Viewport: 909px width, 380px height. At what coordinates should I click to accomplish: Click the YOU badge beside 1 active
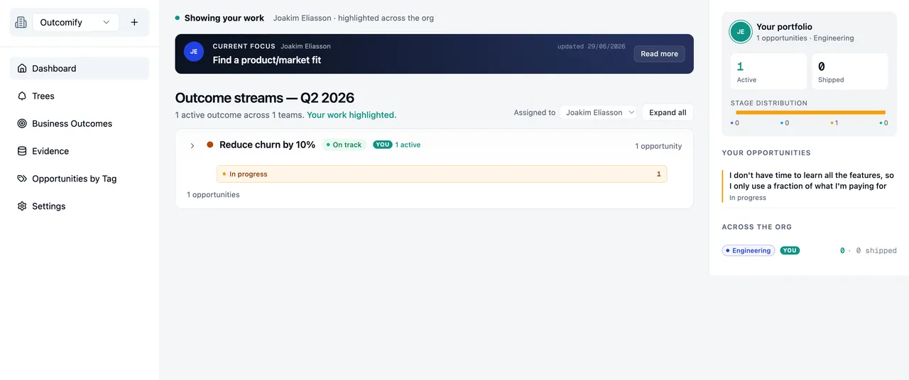(x=383, y=145)
